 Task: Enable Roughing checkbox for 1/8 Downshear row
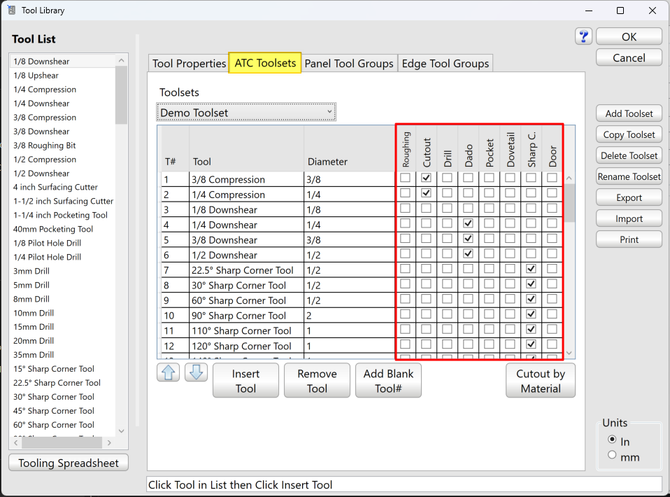point(405,209)
